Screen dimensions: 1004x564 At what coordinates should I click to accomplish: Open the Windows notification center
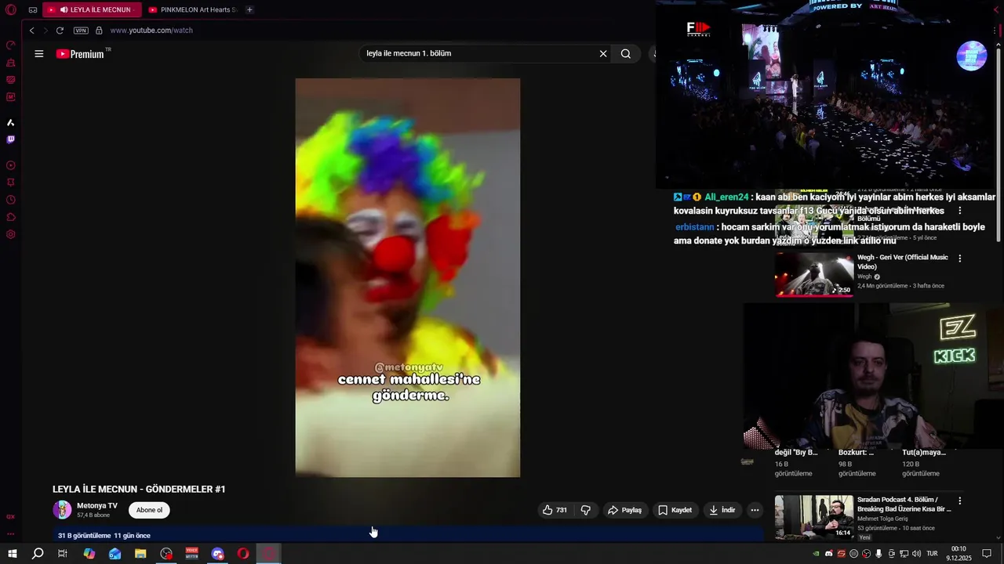987,554
